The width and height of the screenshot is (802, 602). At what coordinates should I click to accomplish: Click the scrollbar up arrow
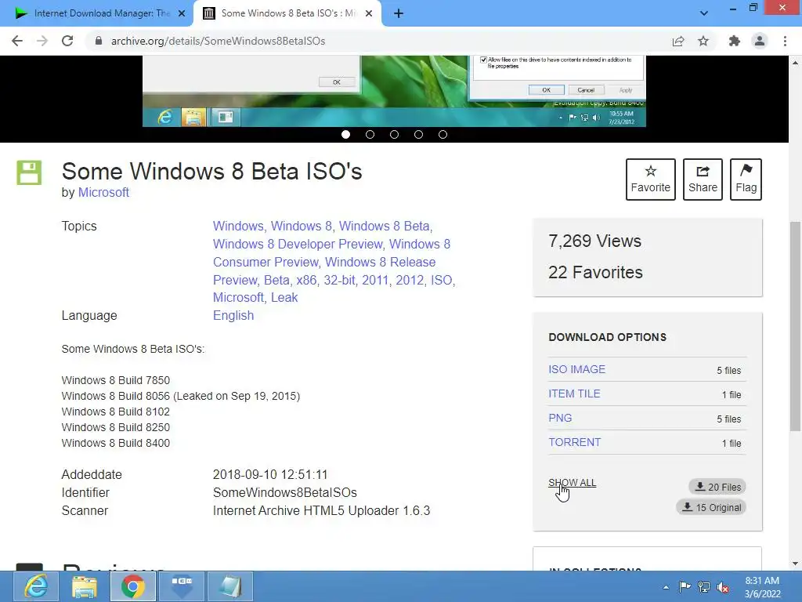point(795,63)
